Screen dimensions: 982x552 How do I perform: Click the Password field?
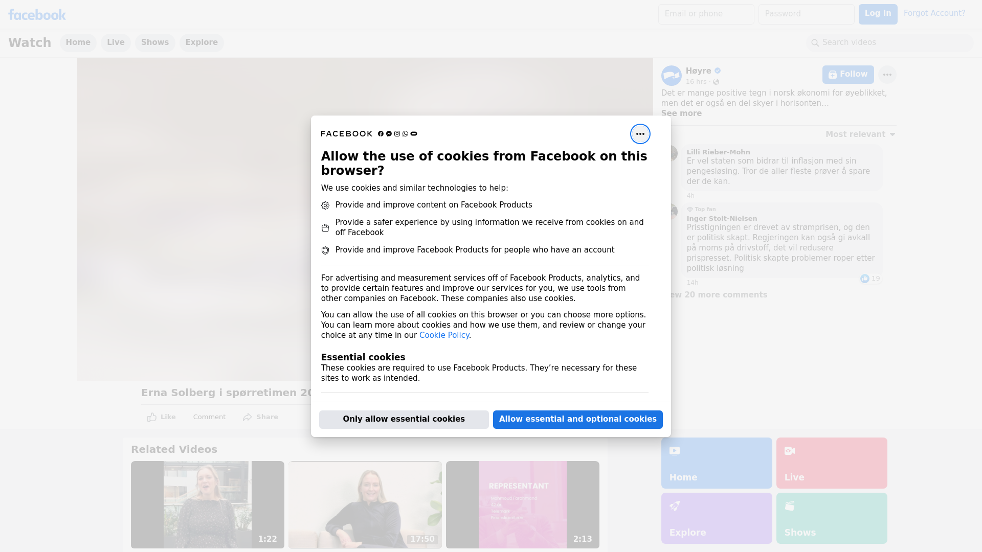[807, 14]
